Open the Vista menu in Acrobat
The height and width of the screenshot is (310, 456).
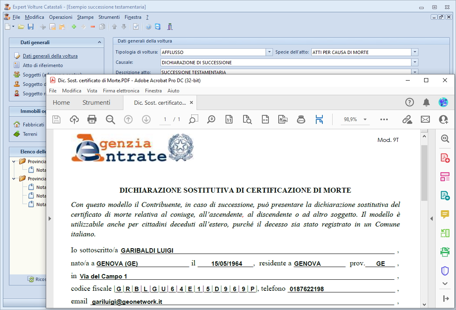(92, 91)
